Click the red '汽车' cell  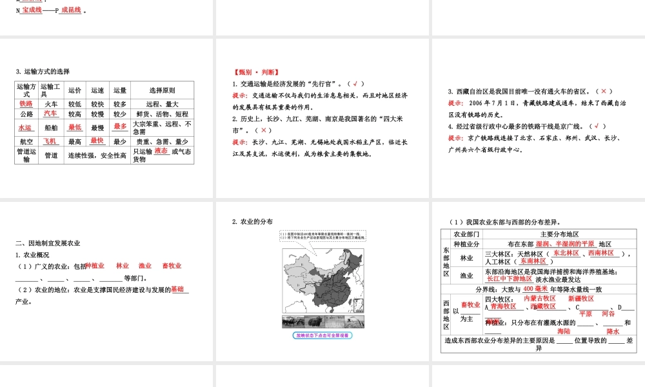coord(50,113)
